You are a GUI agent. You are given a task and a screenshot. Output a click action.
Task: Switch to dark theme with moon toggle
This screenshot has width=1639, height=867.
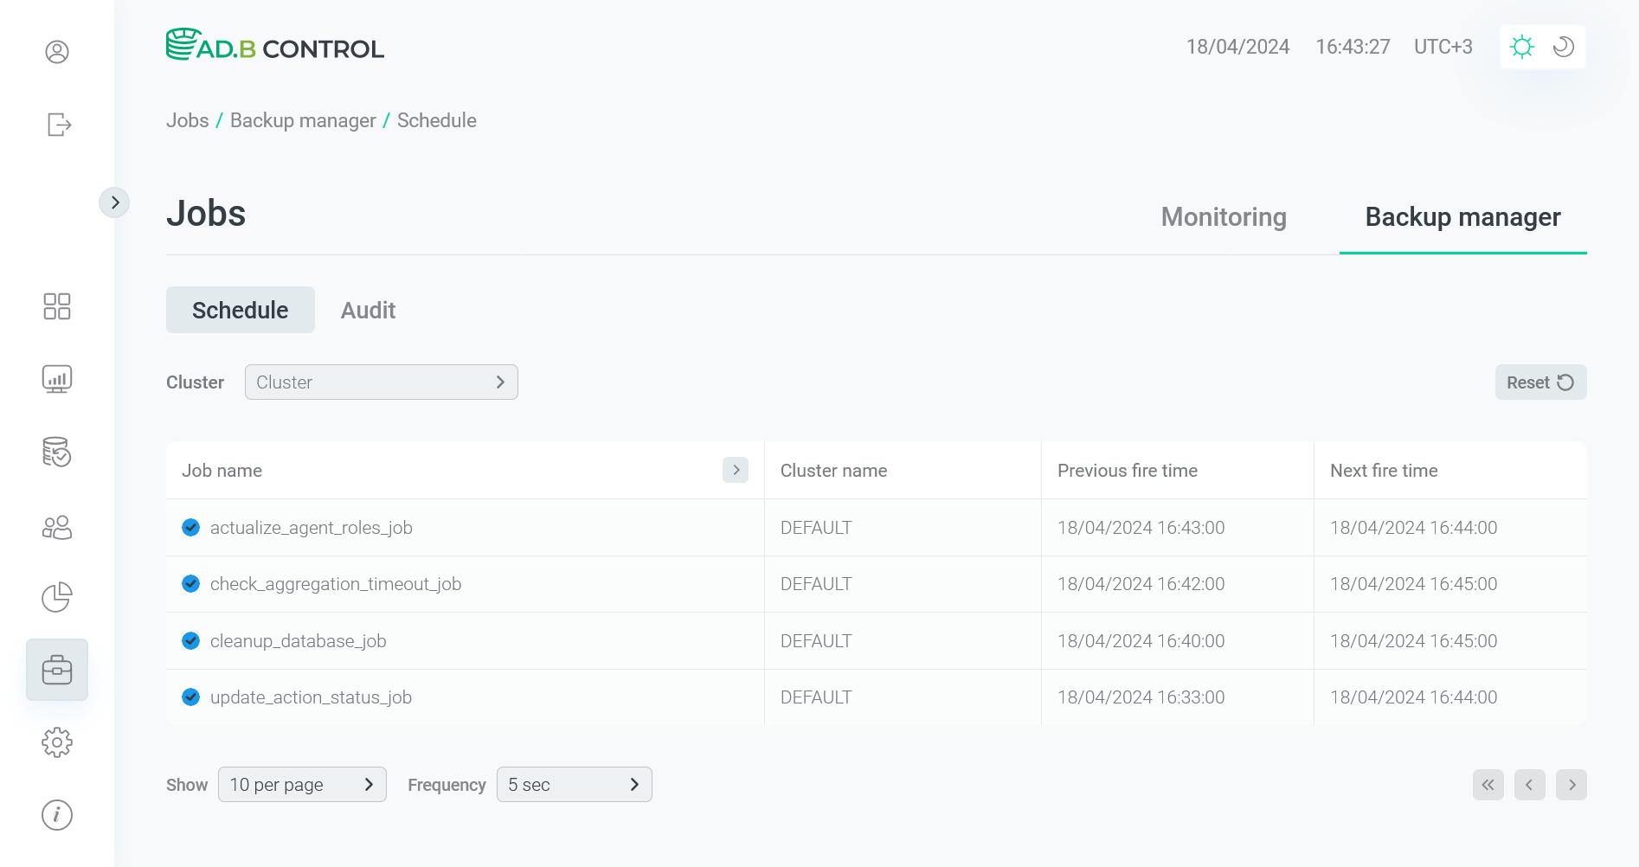1563,47
